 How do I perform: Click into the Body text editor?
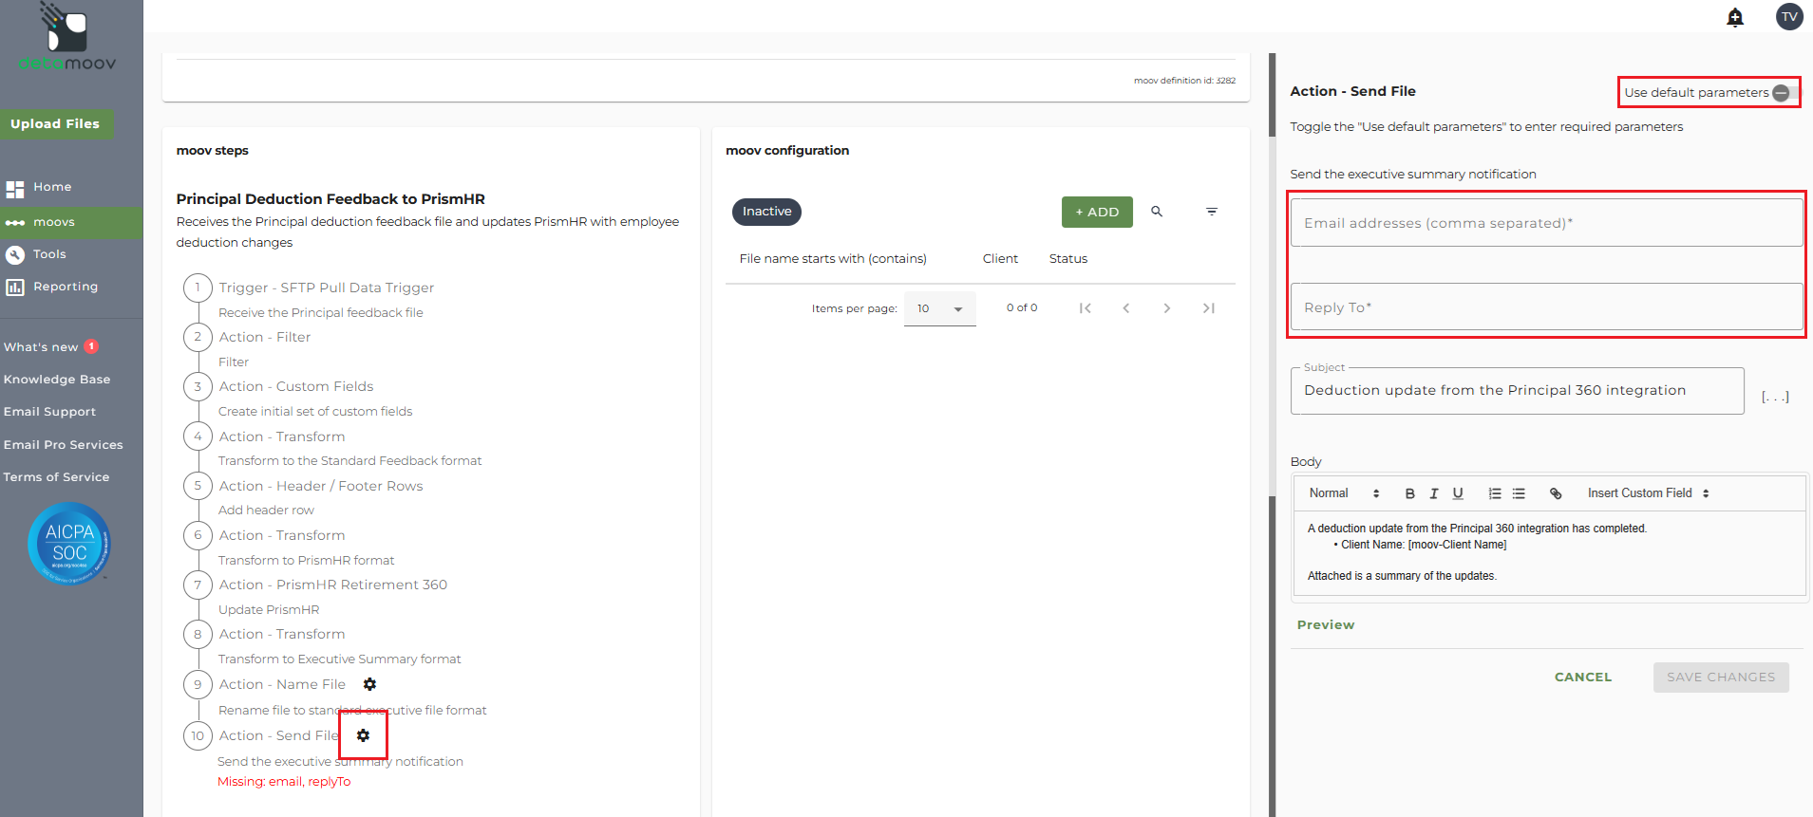pos(1549,553)
